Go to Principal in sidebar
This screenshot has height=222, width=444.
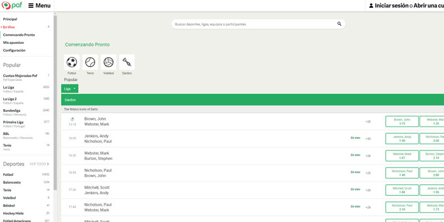(10, 19)
